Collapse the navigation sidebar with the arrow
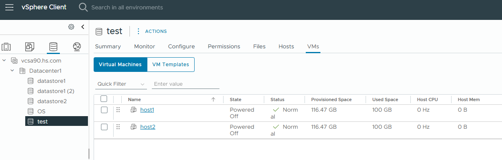The width and height of the screenshot is (502, 160). (x=83, y=27)
